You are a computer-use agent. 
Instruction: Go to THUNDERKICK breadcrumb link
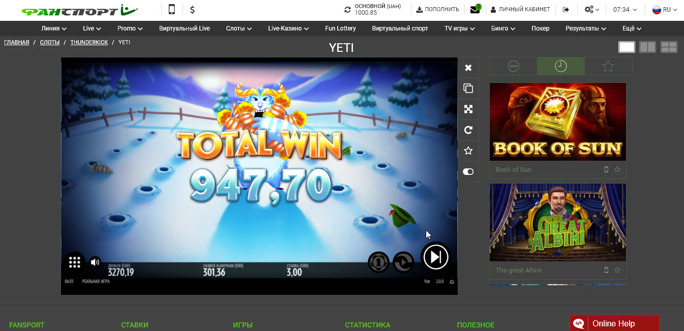[x=89, y=43]
